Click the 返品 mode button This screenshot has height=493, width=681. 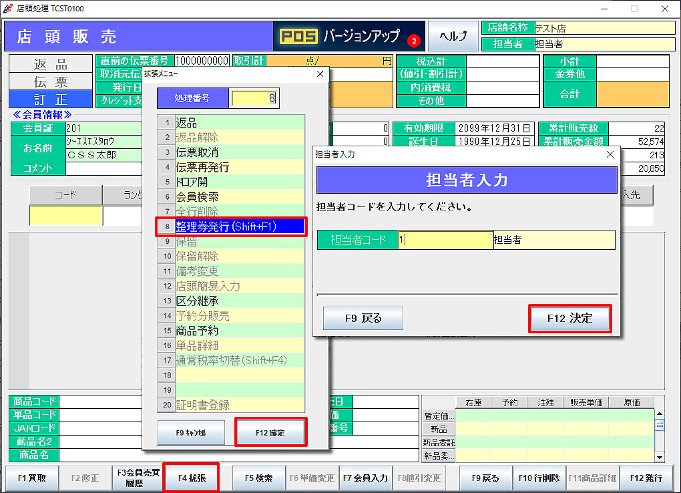click(x=51, y=64)
